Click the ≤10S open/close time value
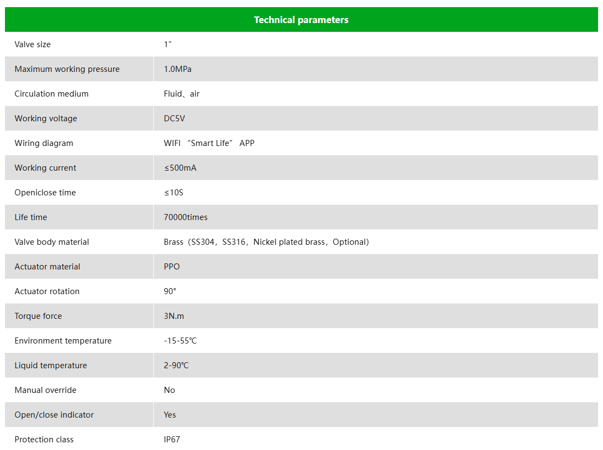Image resolution: width=603 pixels, height=450 pixels. [174, 193]
